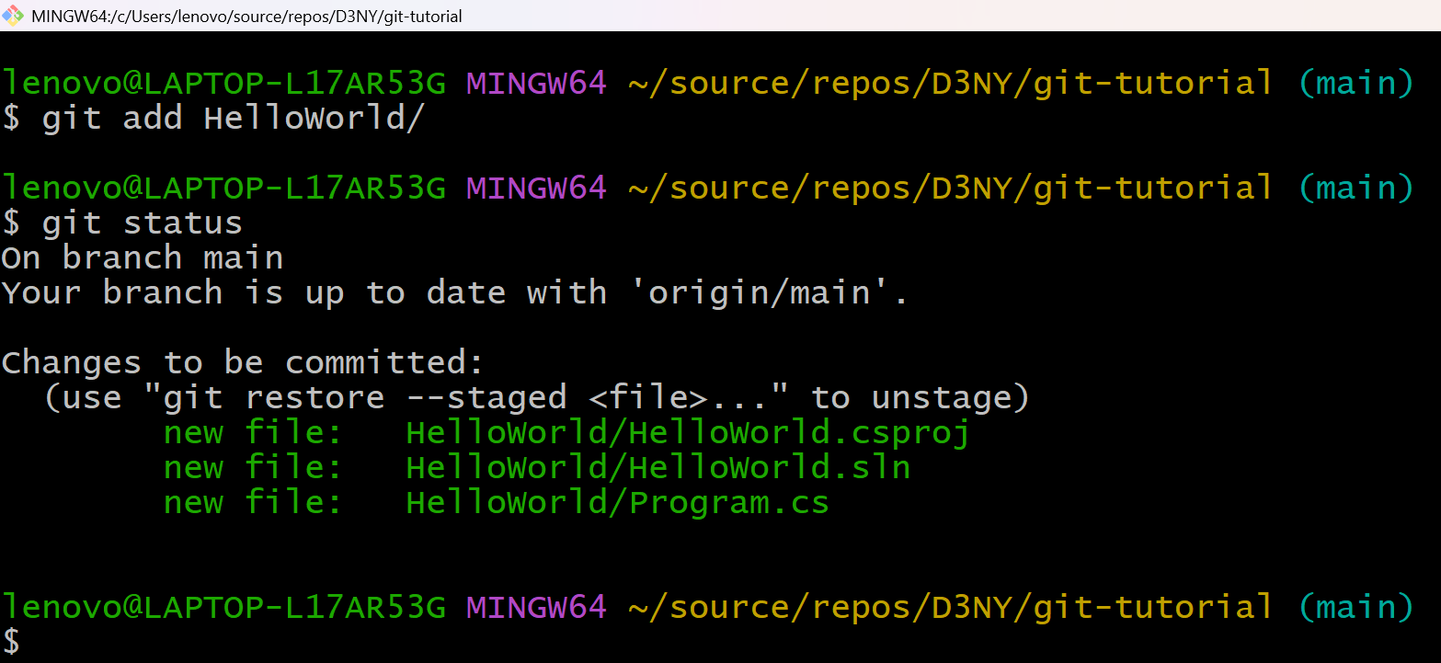Click the (main) branch indicator in last prompt
This screenshot has height=663, width=1441.
(1355, 608)
